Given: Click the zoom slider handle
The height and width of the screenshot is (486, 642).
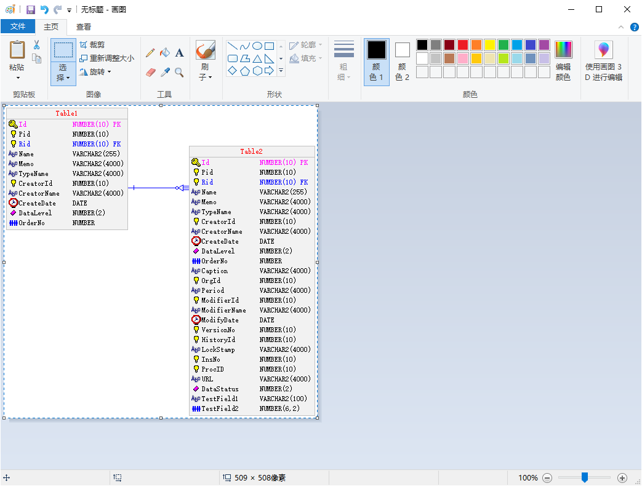Looking at the screenshot, I should pyautogui.click(x=585, y=477).
